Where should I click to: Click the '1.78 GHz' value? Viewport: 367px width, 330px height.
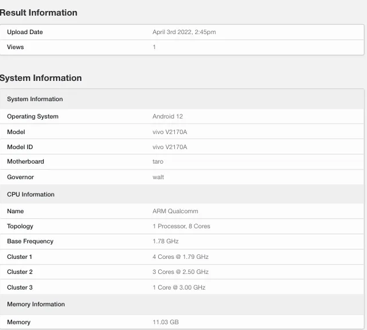click(166, 241)
